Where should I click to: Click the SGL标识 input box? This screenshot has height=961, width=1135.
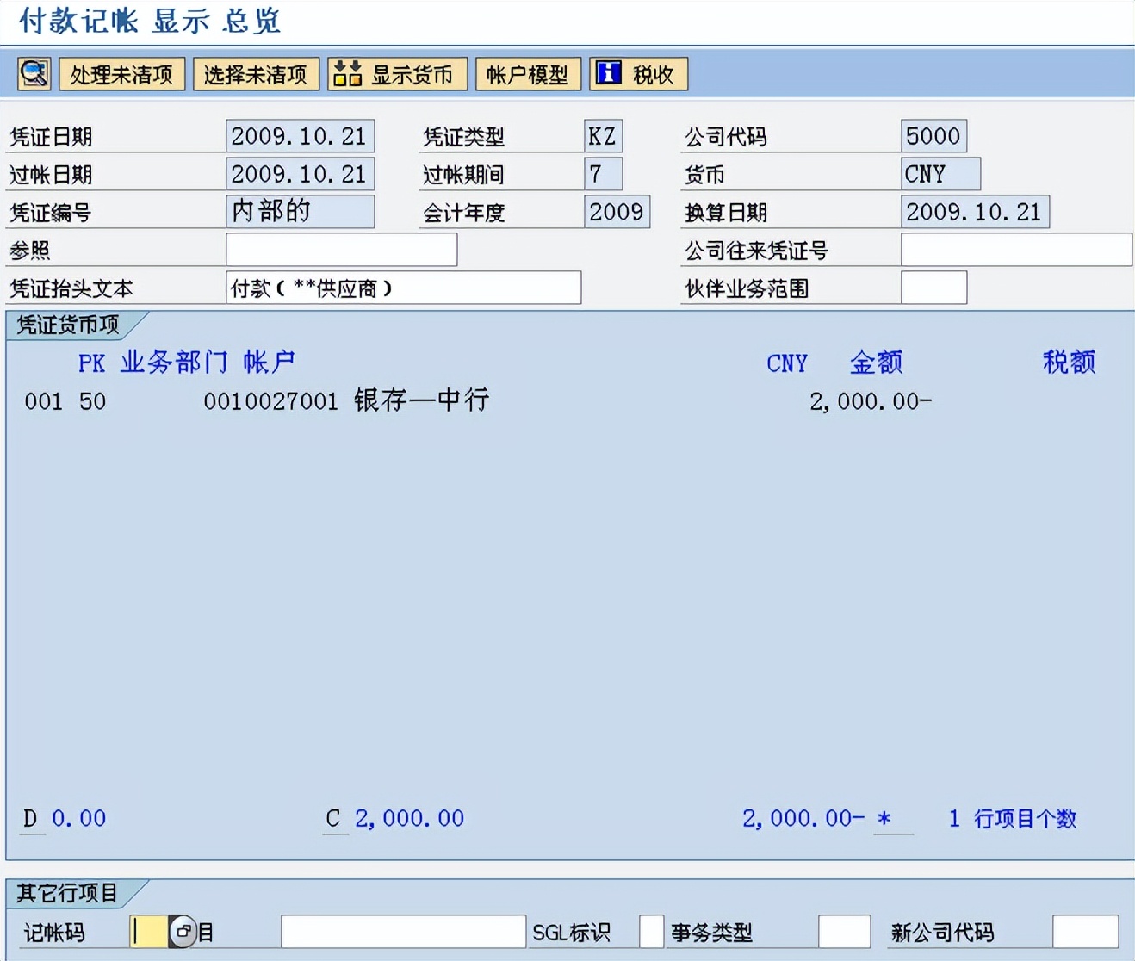(650, 931)
